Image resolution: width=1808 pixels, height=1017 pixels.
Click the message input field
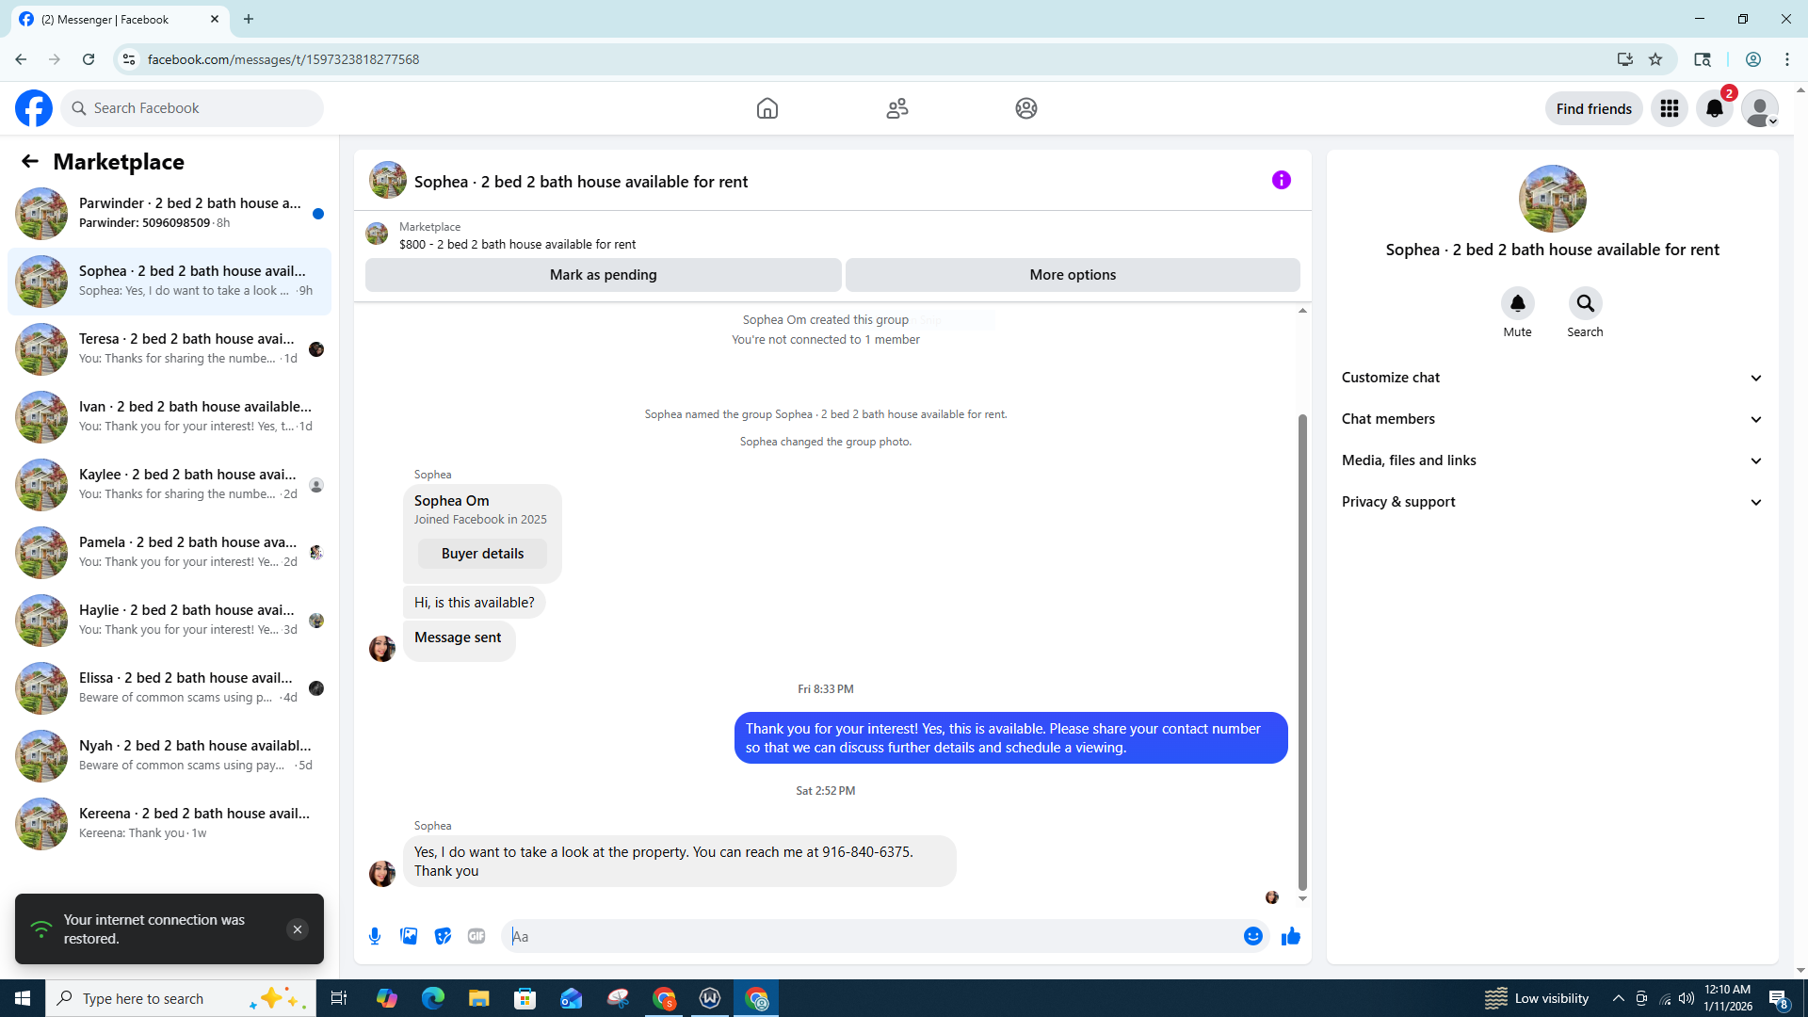[871, 936]
